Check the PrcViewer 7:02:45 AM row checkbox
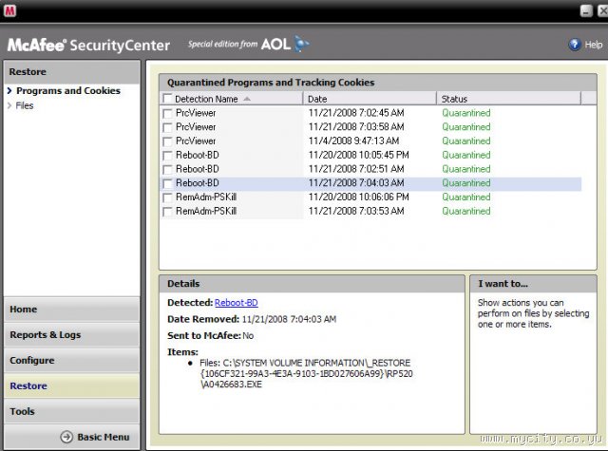This screenshot has height=451, width=608. (x=167, y=114)
